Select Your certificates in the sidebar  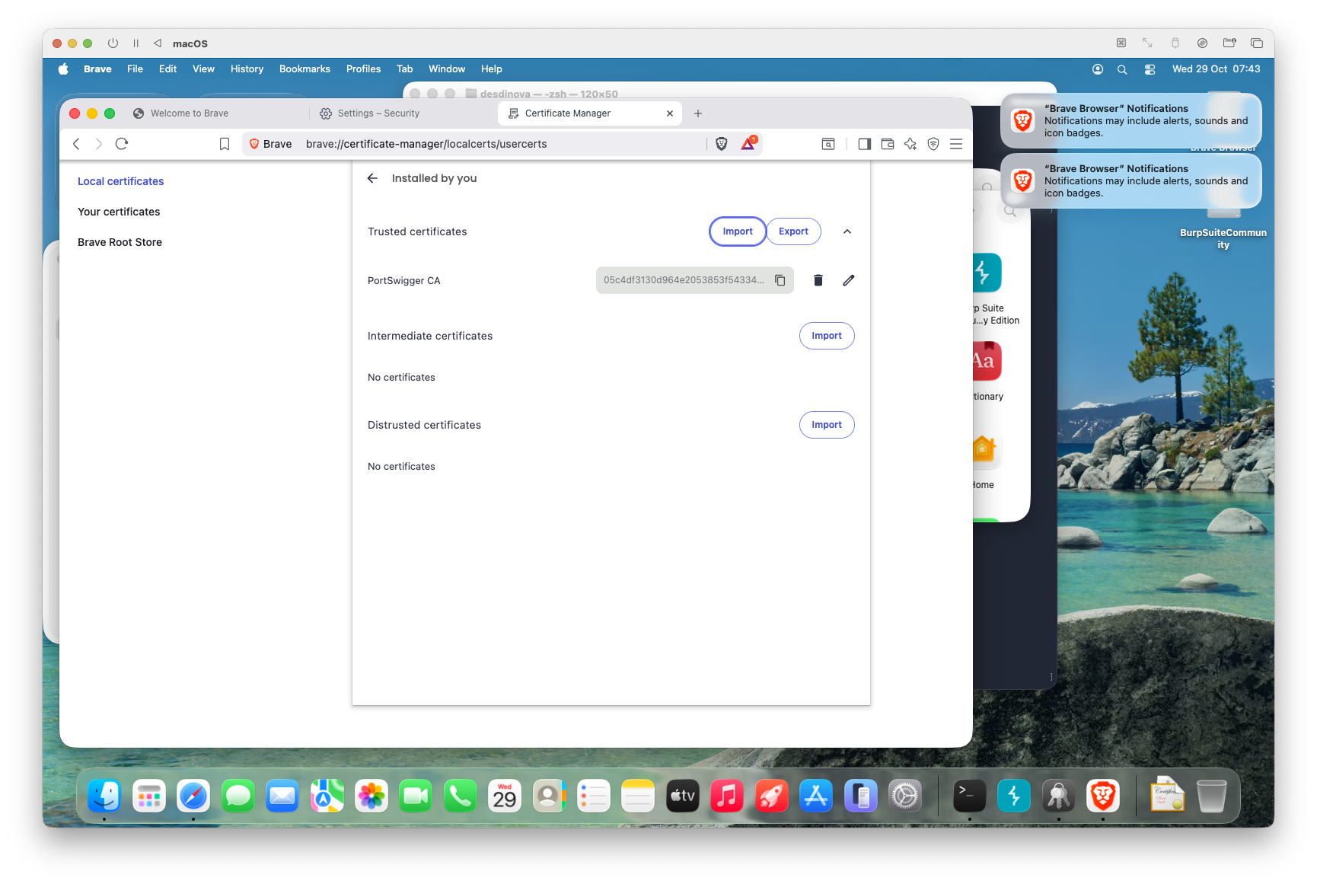point(119,212)
